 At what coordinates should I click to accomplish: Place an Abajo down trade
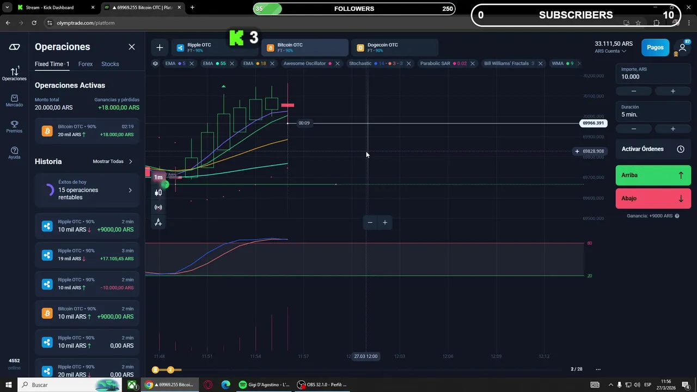pos(653,199)
